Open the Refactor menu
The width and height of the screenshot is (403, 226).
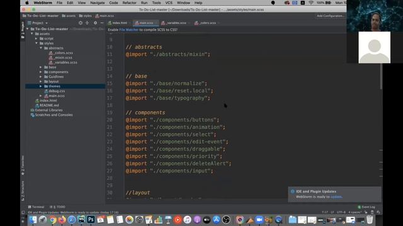point(129,3)
